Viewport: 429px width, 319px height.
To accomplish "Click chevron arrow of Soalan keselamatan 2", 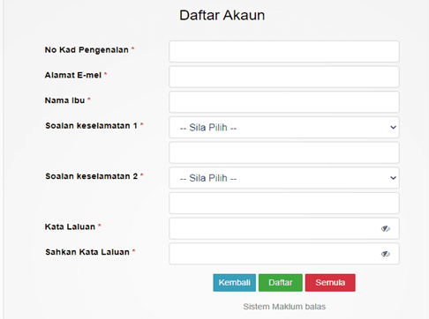I will [x=393, y=178].
